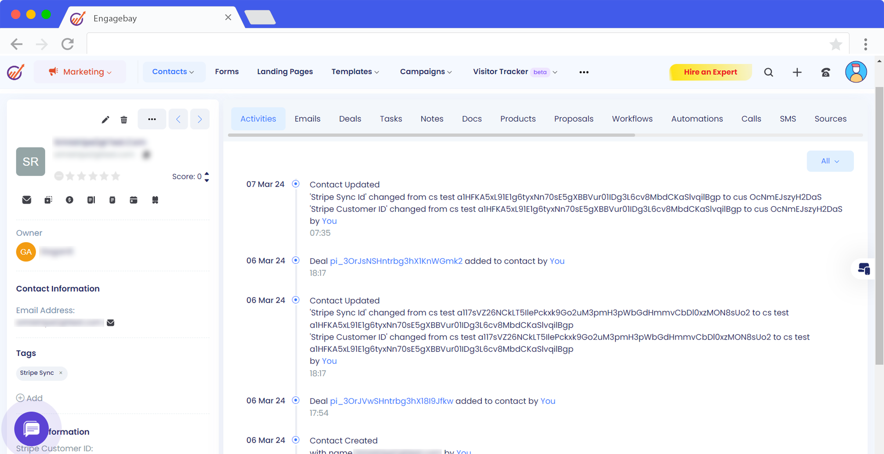The image size is (884, 454).
Task: Open the All activities filter dropdown
Action: [x=830, y=161]
